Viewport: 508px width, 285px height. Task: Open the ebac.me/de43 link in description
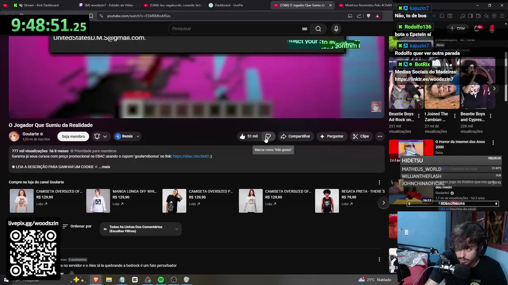(190, 156)
